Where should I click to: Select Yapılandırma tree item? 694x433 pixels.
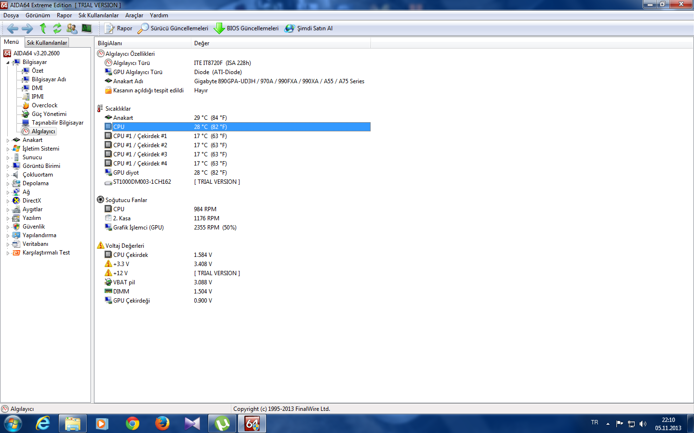(x=40, y=235)
